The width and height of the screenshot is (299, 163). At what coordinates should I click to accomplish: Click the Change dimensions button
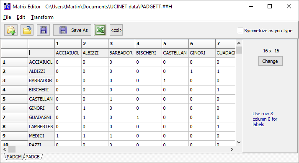tap(270, 61)
